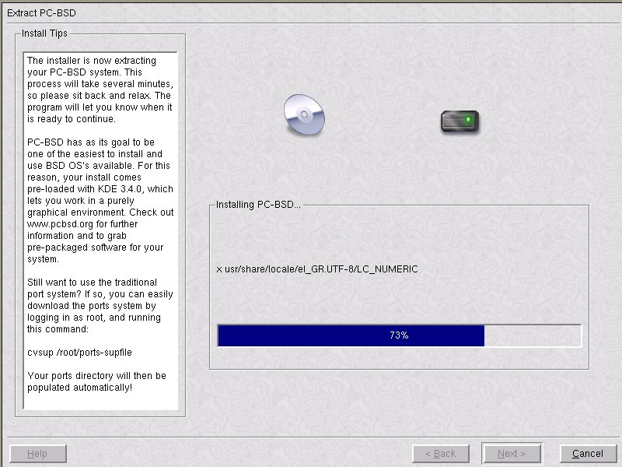Click 'Still want to use the traditional' line

(92, 283)
